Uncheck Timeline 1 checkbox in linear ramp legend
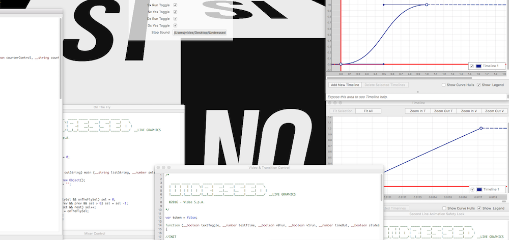This screenshot has width=509, height=240. coord(472,189)
